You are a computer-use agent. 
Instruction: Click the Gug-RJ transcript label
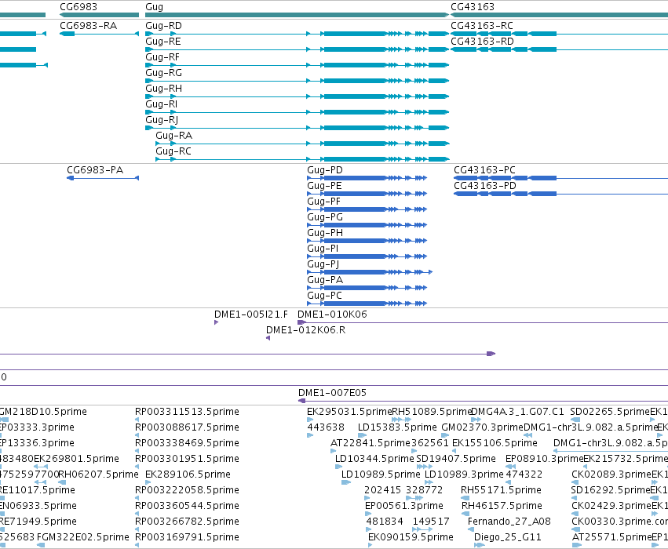click(x=162, y=120)
